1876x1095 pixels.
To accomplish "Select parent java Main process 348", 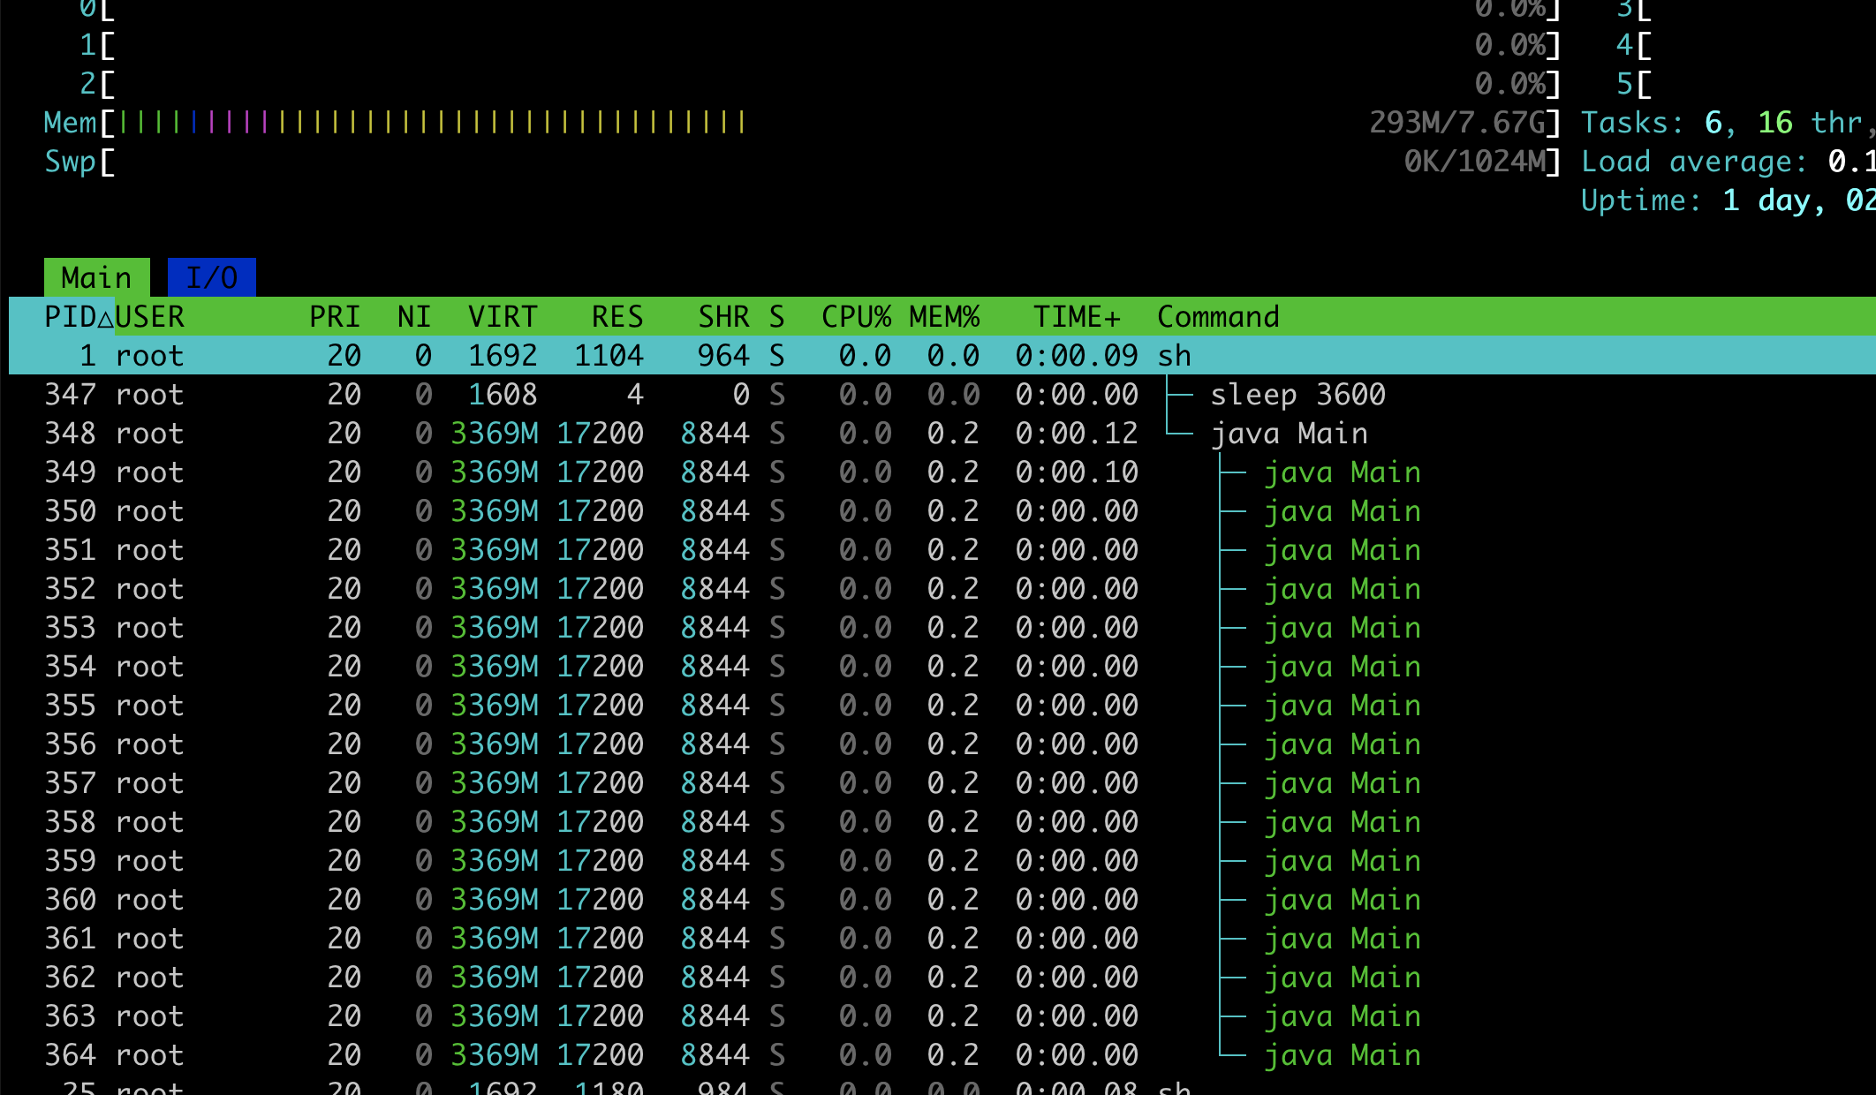I will 1288,434.
